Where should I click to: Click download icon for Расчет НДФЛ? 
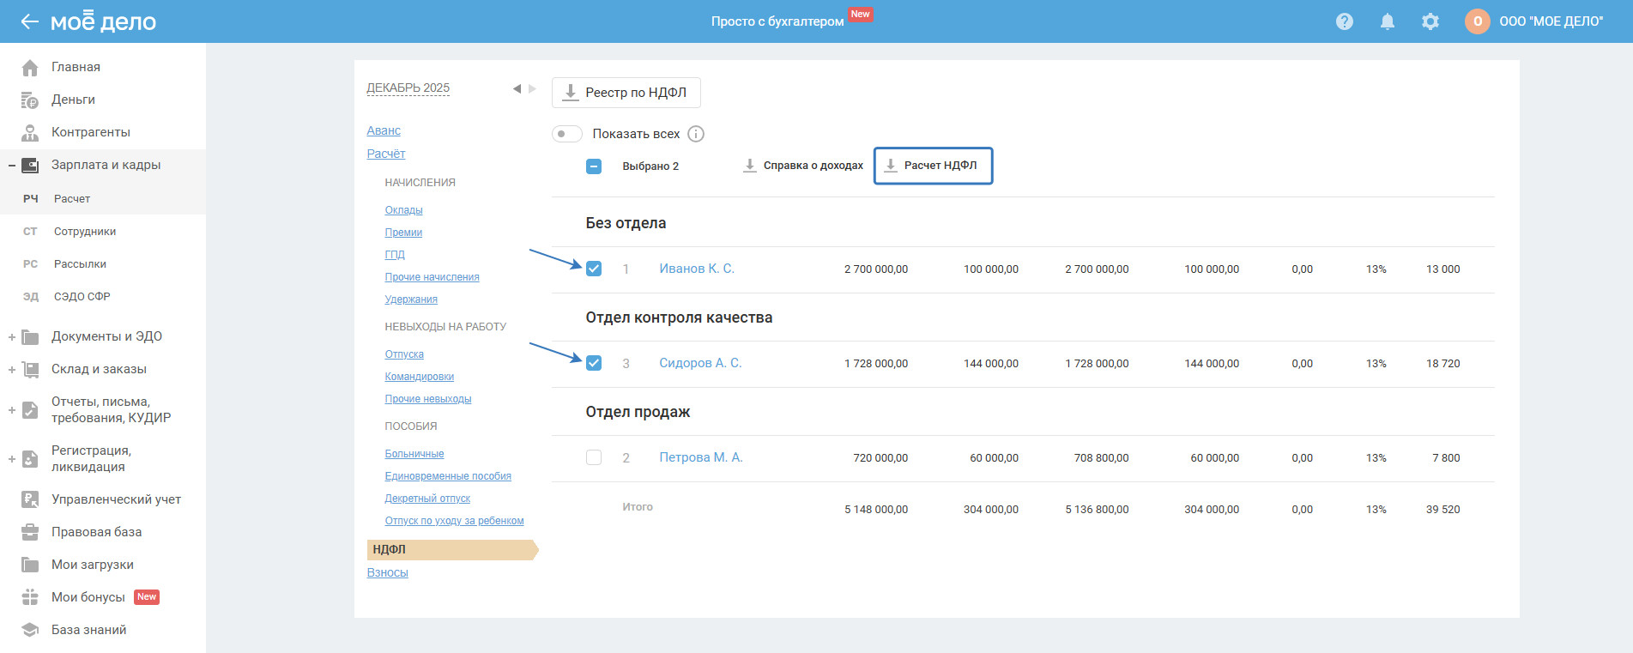pos(891,166)
